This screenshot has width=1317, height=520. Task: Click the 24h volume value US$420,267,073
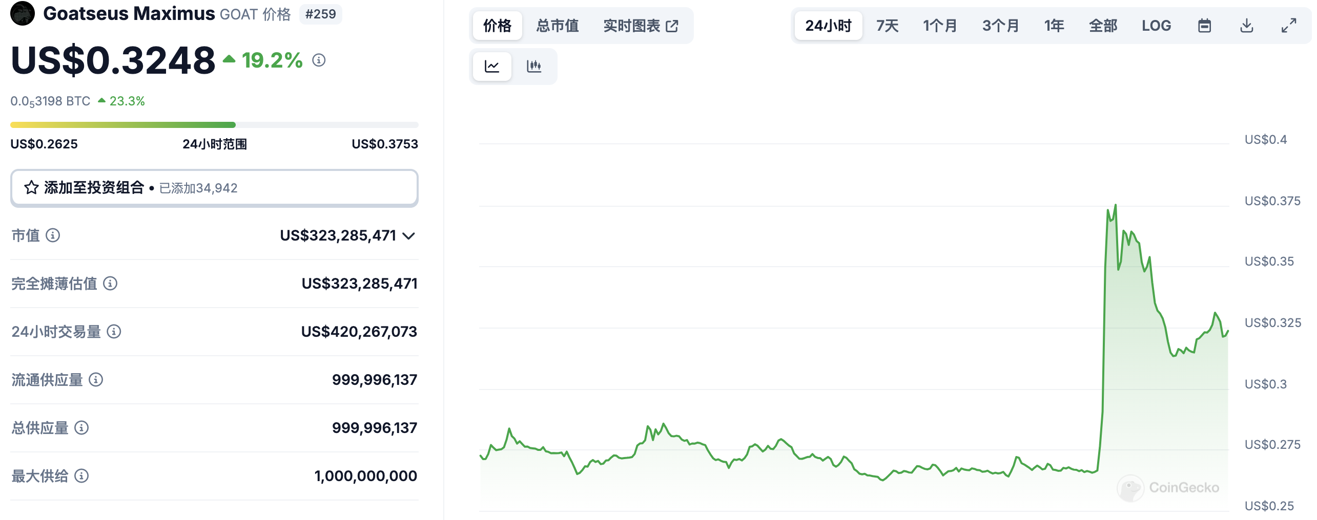click(359, 332)
